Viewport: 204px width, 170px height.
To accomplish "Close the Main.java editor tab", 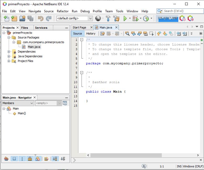I will coord(116,27).
